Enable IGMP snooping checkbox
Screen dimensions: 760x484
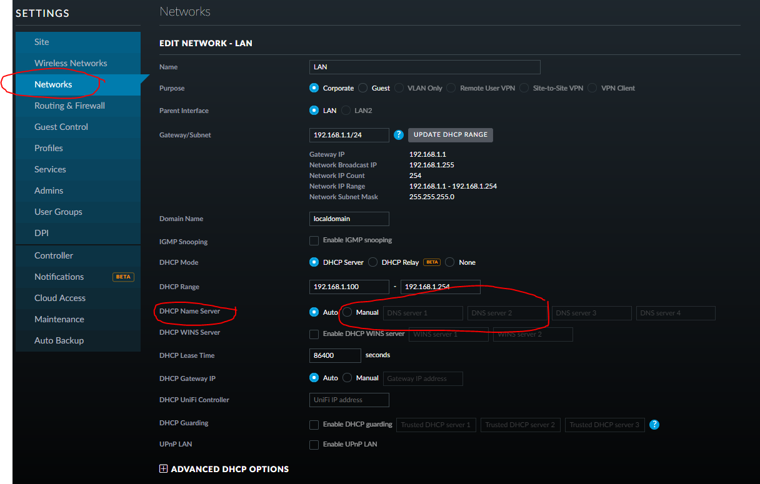[314, 240]
